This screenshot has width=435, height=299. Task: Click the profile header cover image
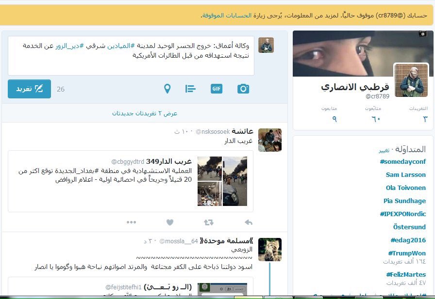363,53
